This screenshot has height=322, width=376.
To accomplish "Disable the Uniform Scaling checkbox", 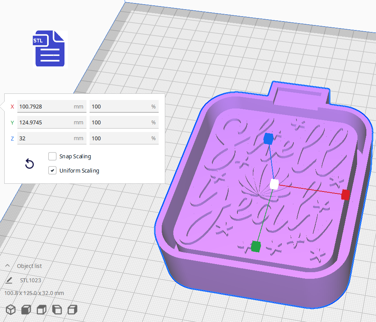I will click(x=52, y=170).
